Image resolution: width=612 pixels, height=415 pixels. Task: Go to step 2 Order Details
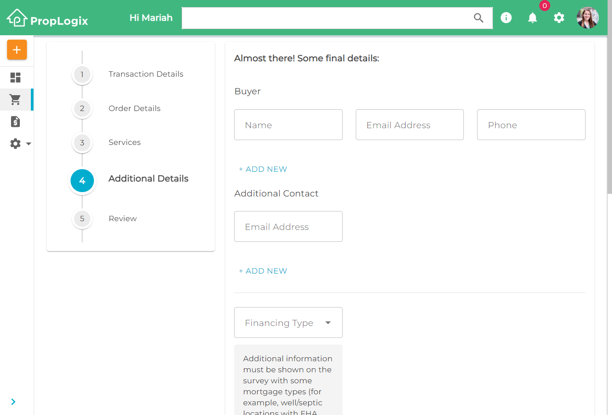click(134, 108)
